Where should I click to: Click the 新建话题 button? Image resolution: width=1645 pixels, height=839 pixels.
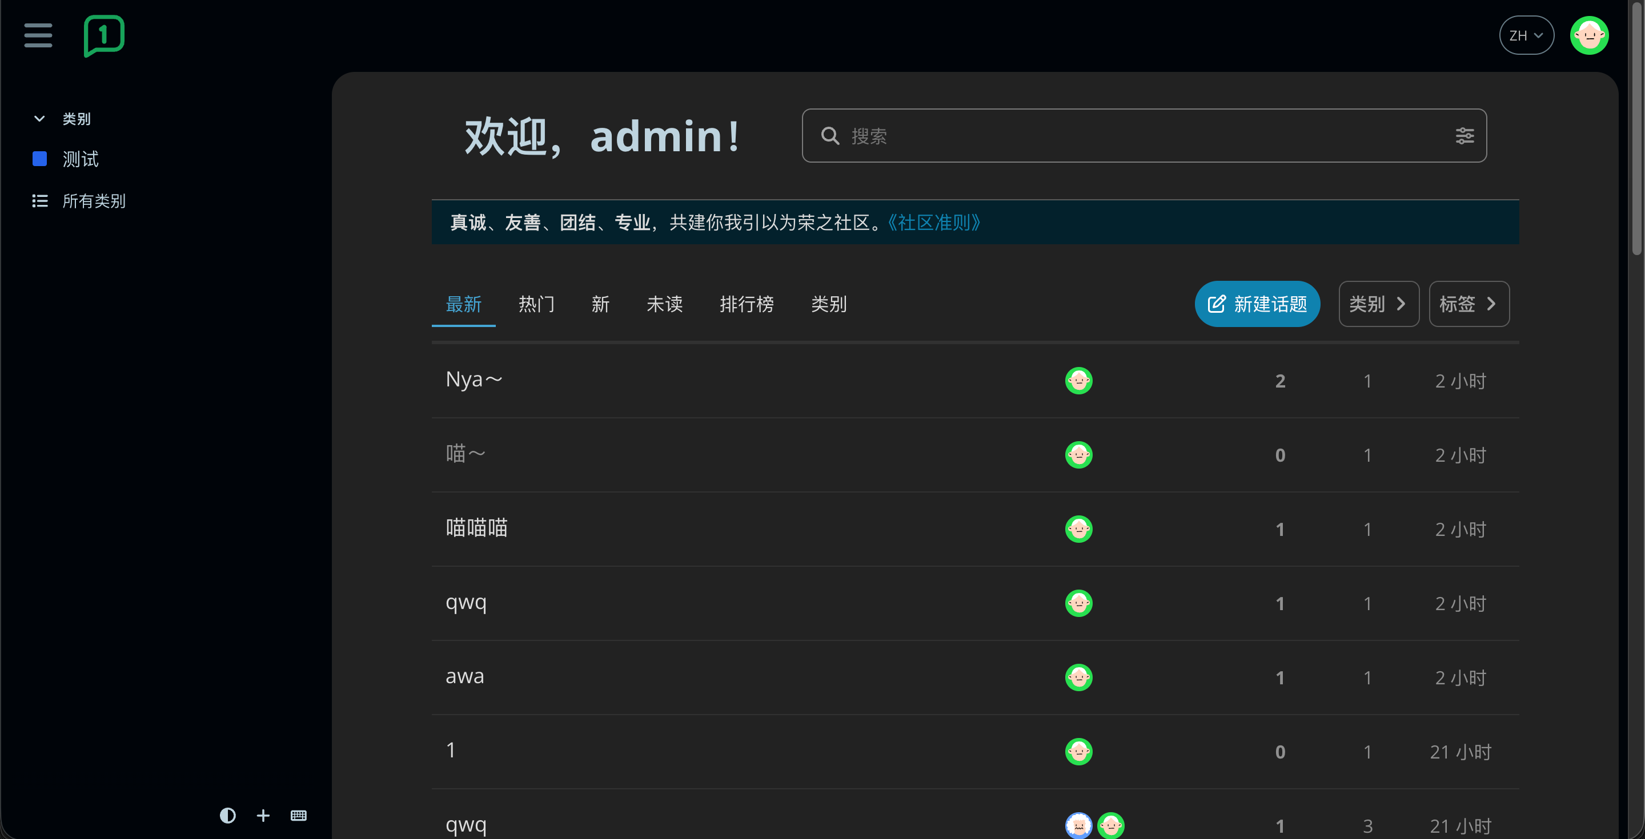[x=1257, y=304]
